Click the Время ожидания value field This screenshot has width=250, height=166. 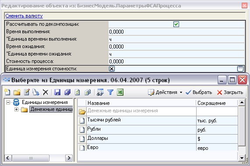176,46
